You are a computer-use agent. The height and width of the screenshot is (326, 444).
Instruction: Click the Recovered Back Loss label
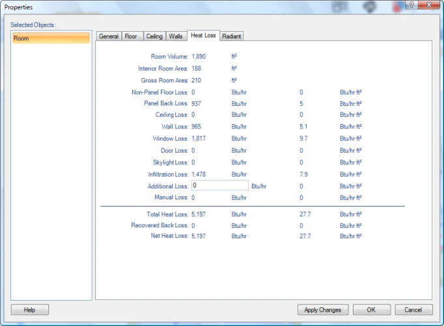160,225
